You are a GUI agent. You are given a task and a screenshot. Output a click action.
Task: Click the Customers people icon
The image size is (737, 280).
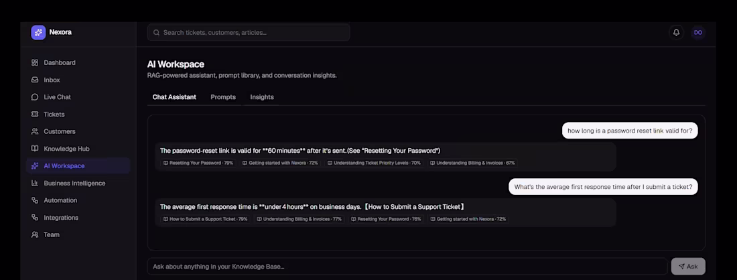click(35, 131)
